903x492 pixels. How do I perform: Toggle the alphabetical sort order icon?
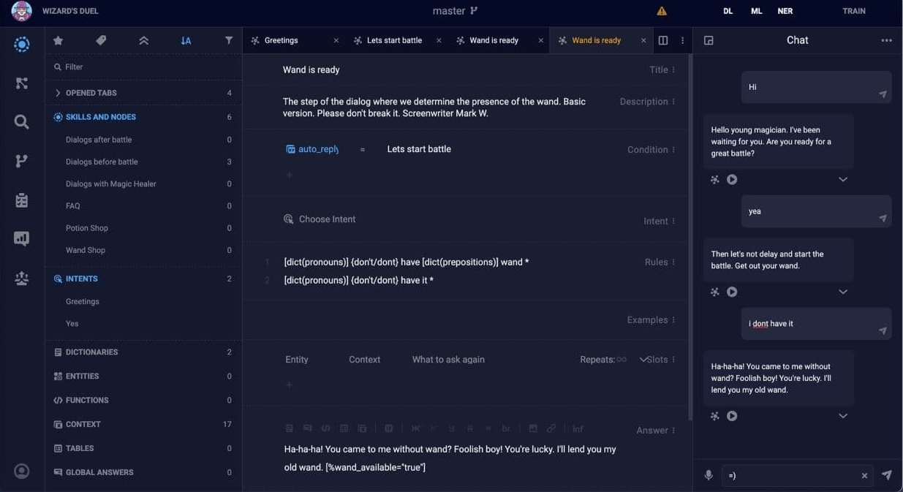tap(186, 41)
